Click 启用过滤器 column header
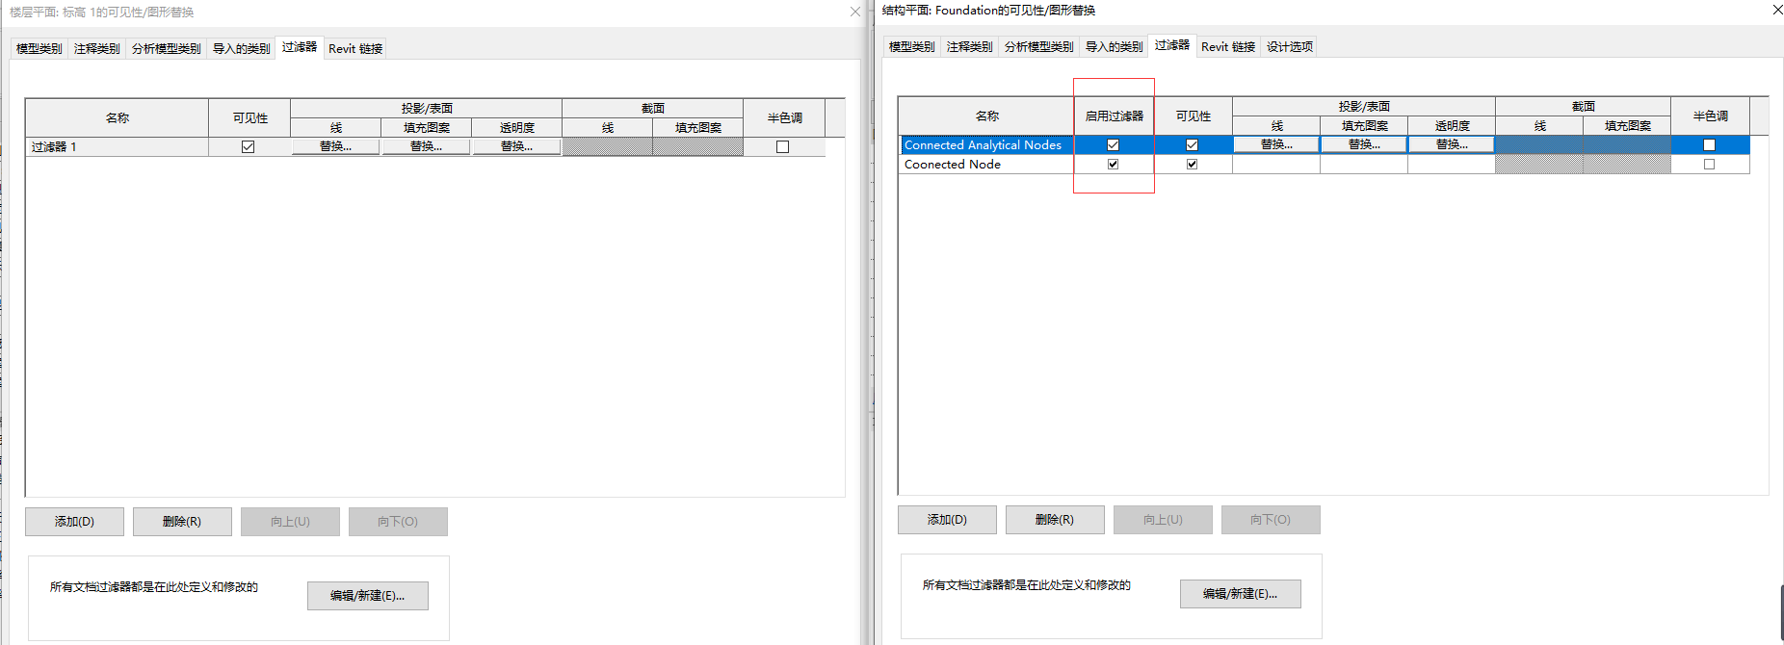The image size is (1784, 645). (x=1114, y=116)
